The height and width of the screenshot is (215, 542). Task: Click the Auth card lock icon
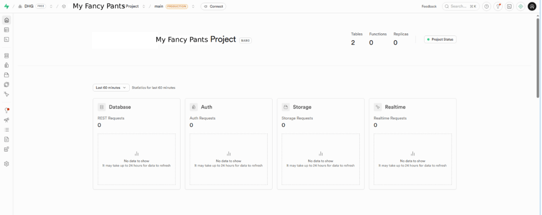point(194,107)
